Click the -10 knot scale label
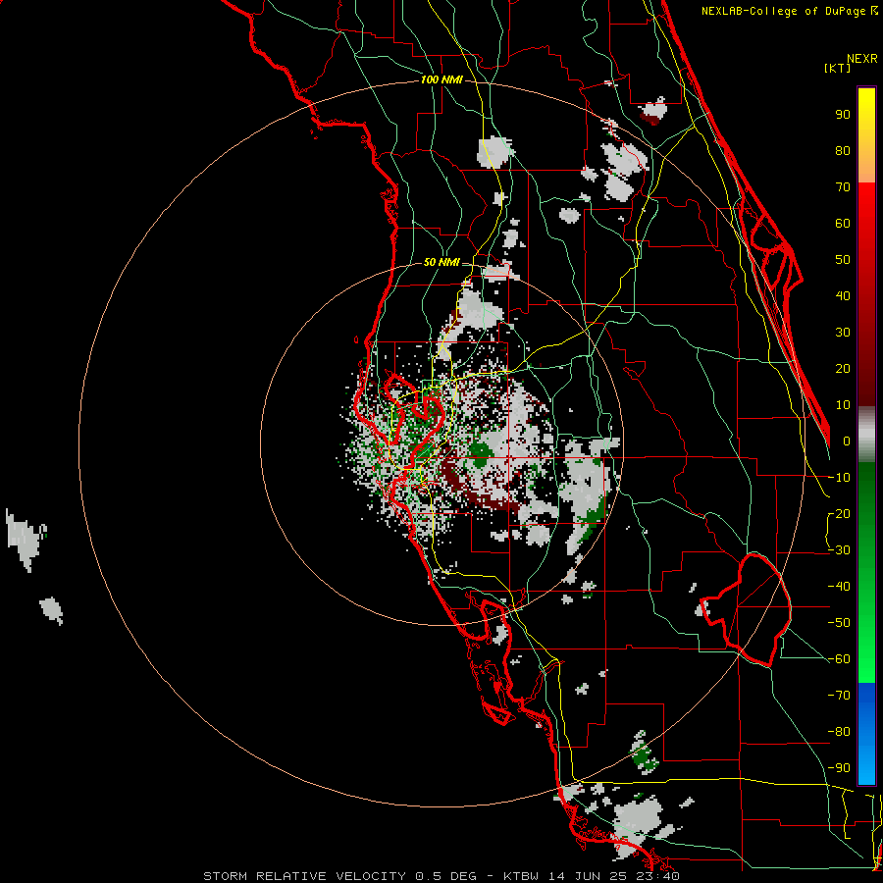Screen dimensions: 883x883 click(x=839, y=478)
